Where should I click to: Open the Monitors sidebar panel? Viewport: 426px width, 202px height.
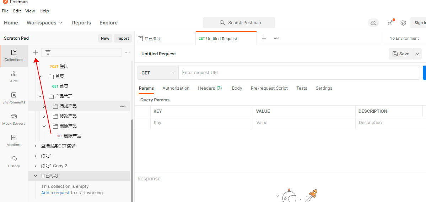point(14,141)
